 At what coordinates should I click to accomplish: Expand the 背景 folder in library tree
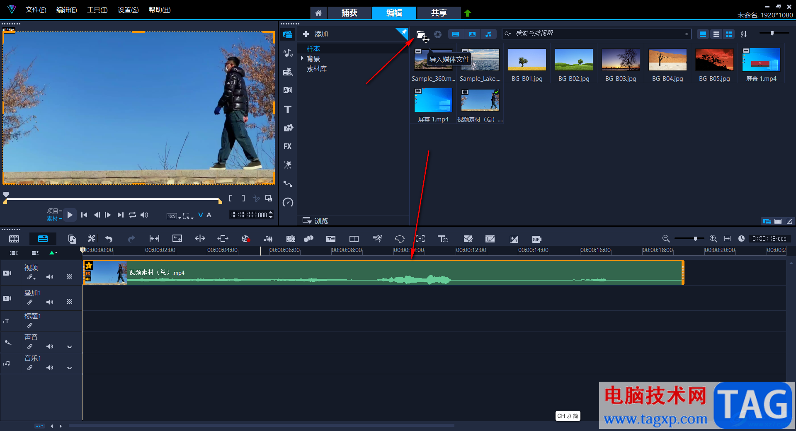pyautogui.click(x=302, y=59)
